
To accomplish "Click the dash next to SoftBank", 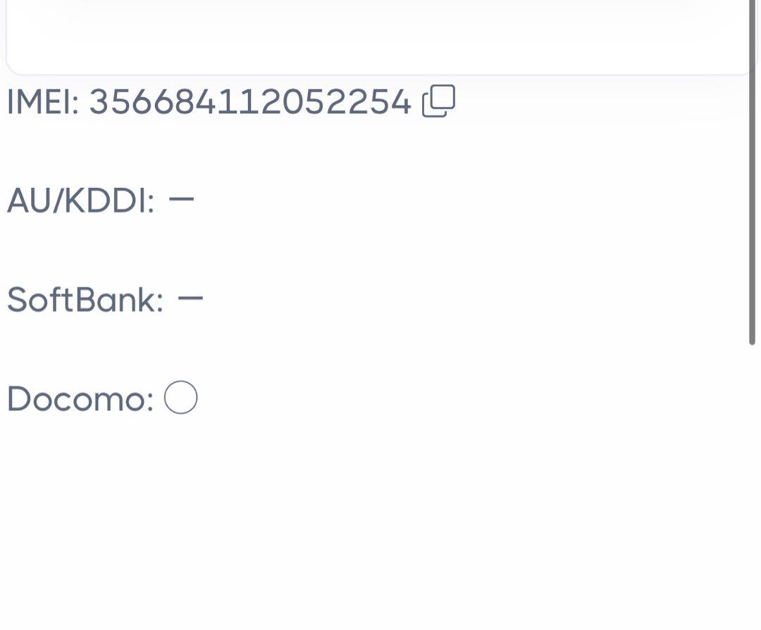I will click(x=190, y=298).
